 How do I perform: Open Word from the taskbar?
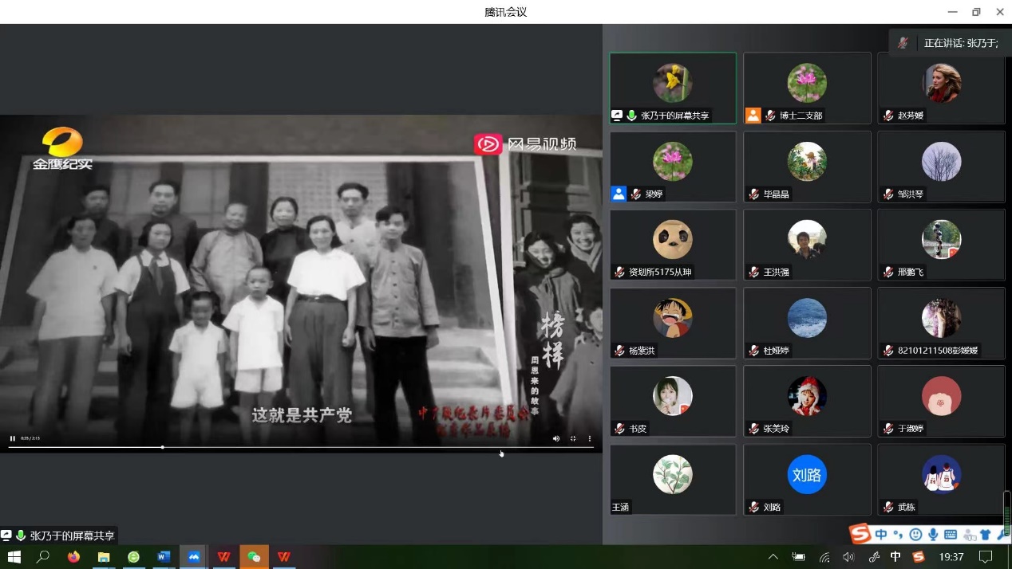coord(164,557)
